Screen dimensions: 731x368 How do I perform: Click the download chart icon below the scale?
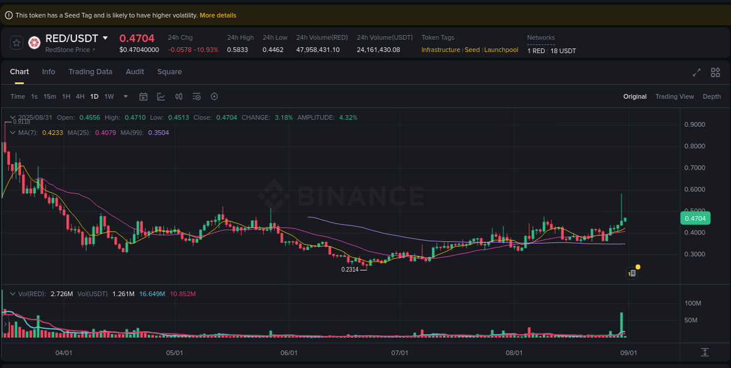click(705, 353)
